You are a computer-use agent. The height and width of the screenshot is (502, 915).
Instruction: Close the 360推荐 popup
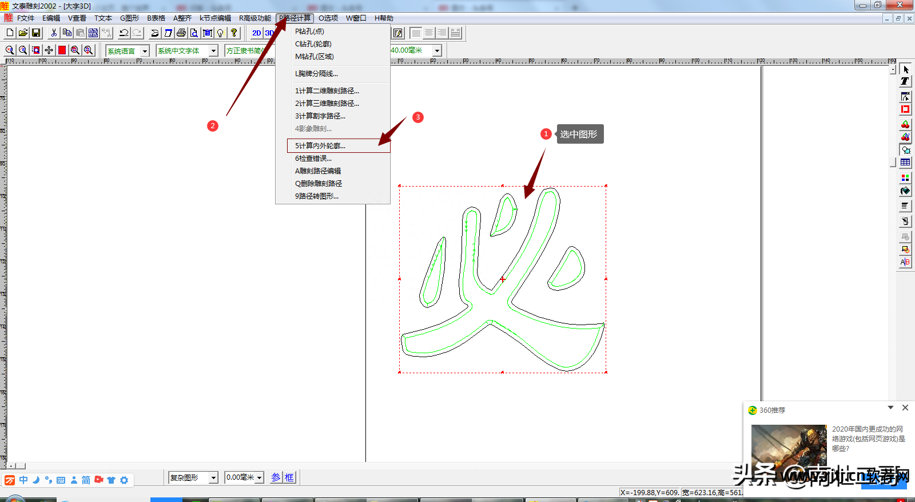click(905, 408)
